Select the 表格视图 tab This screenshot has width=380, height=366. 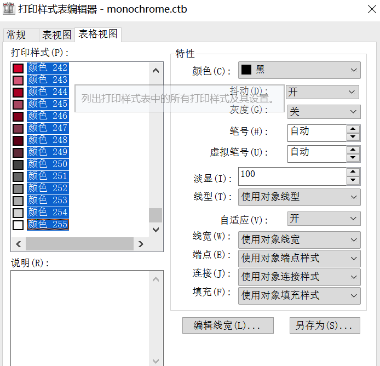(x=98, y=34)
